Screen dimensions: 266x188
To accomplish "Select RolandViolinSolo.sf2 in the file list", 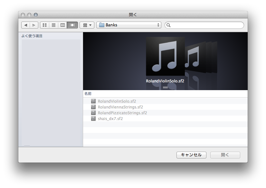I will [165, 101].
